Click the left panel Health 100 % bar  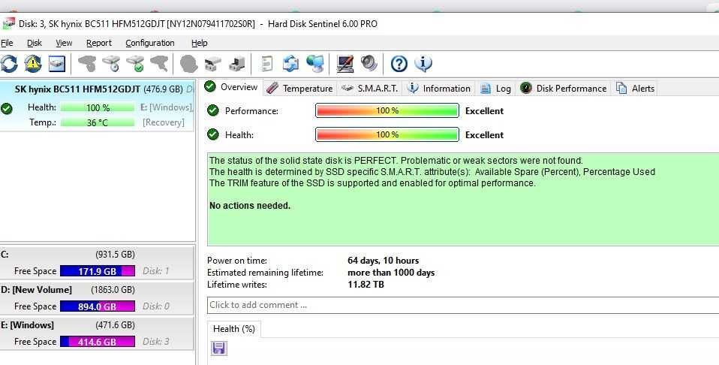tap(98, 107)
